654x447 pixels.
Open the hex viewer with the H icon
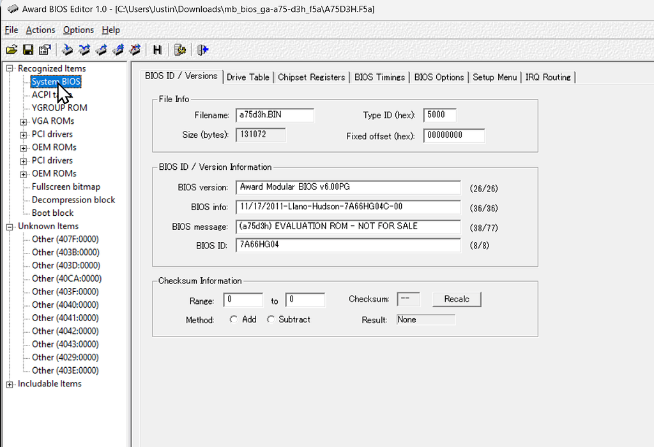(x=156, y=49)
